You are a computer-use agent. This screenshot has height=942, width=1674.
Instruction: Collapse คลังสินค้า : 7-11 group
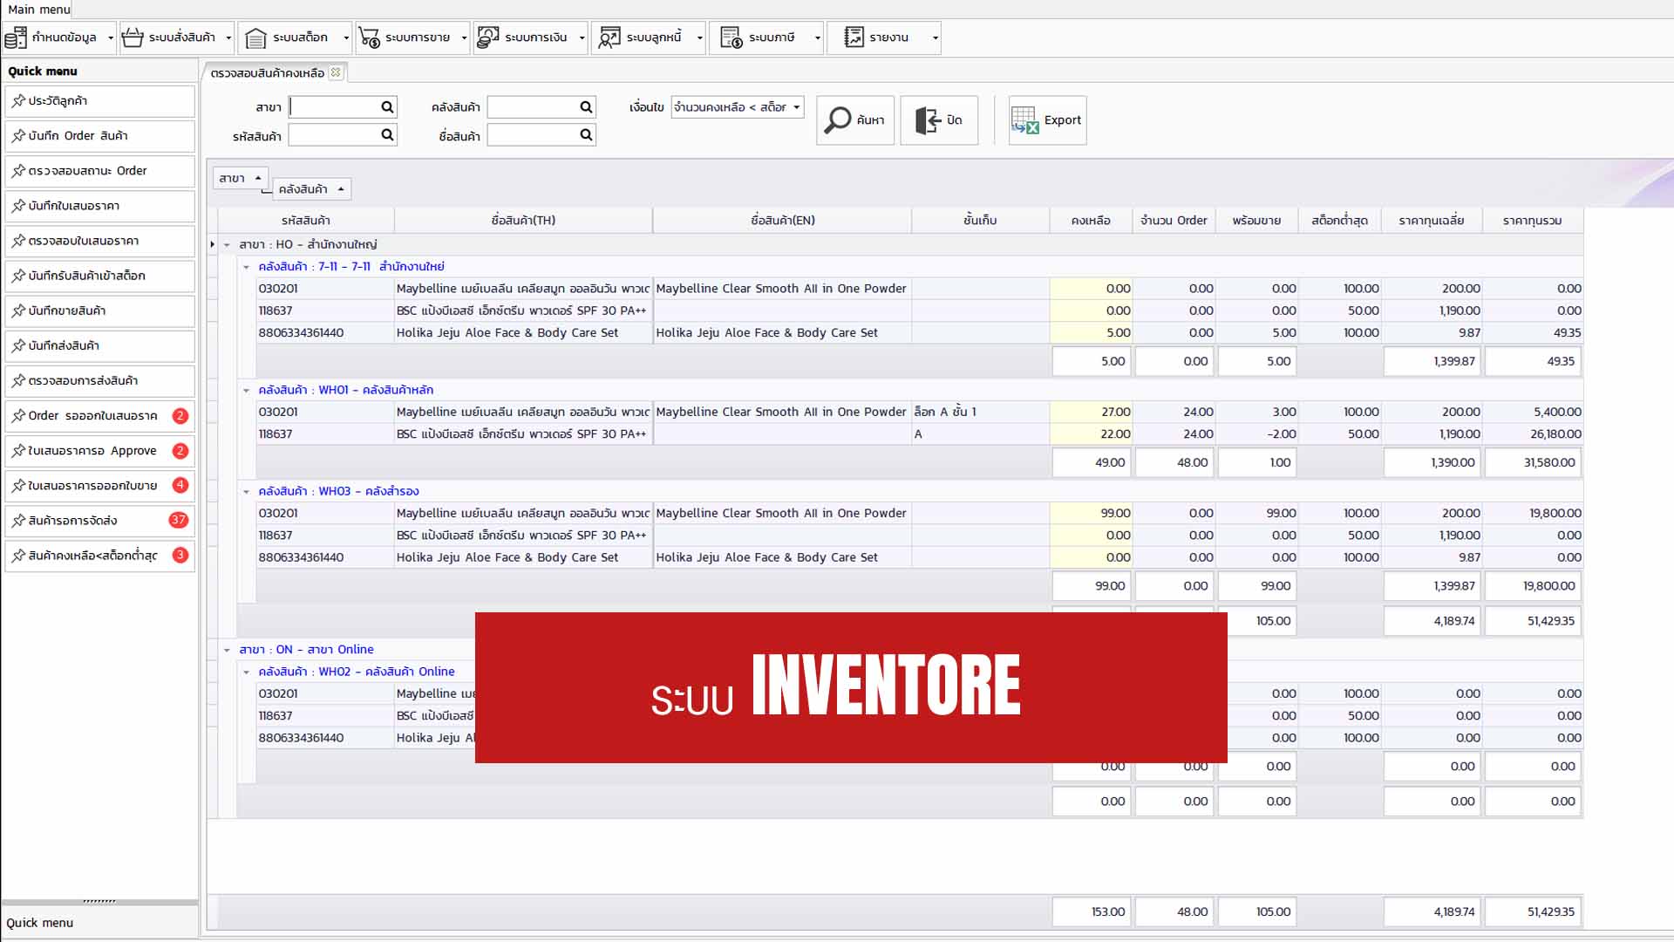click(246, 267)
